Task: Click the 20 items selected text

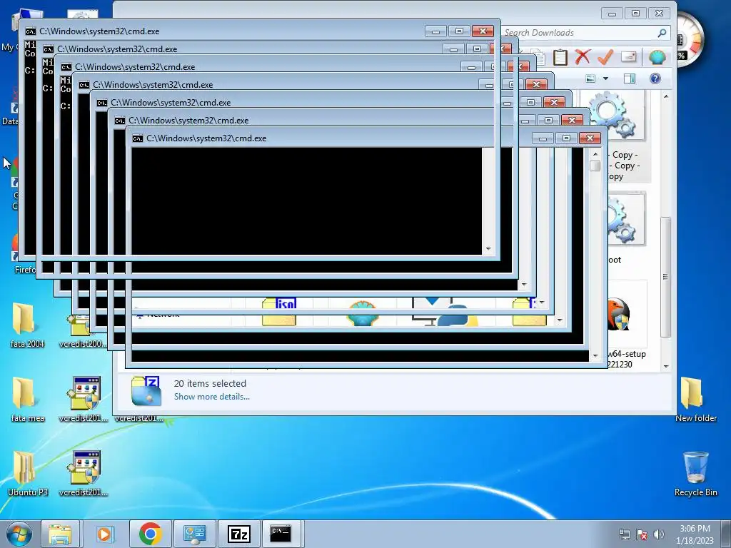Action: coord(210,383)
